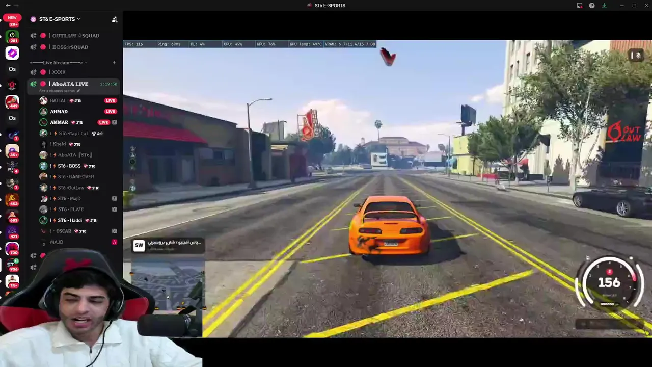652x367 pixels.
Task: Add a channel to Live Stream category
Action: [114, 63]
